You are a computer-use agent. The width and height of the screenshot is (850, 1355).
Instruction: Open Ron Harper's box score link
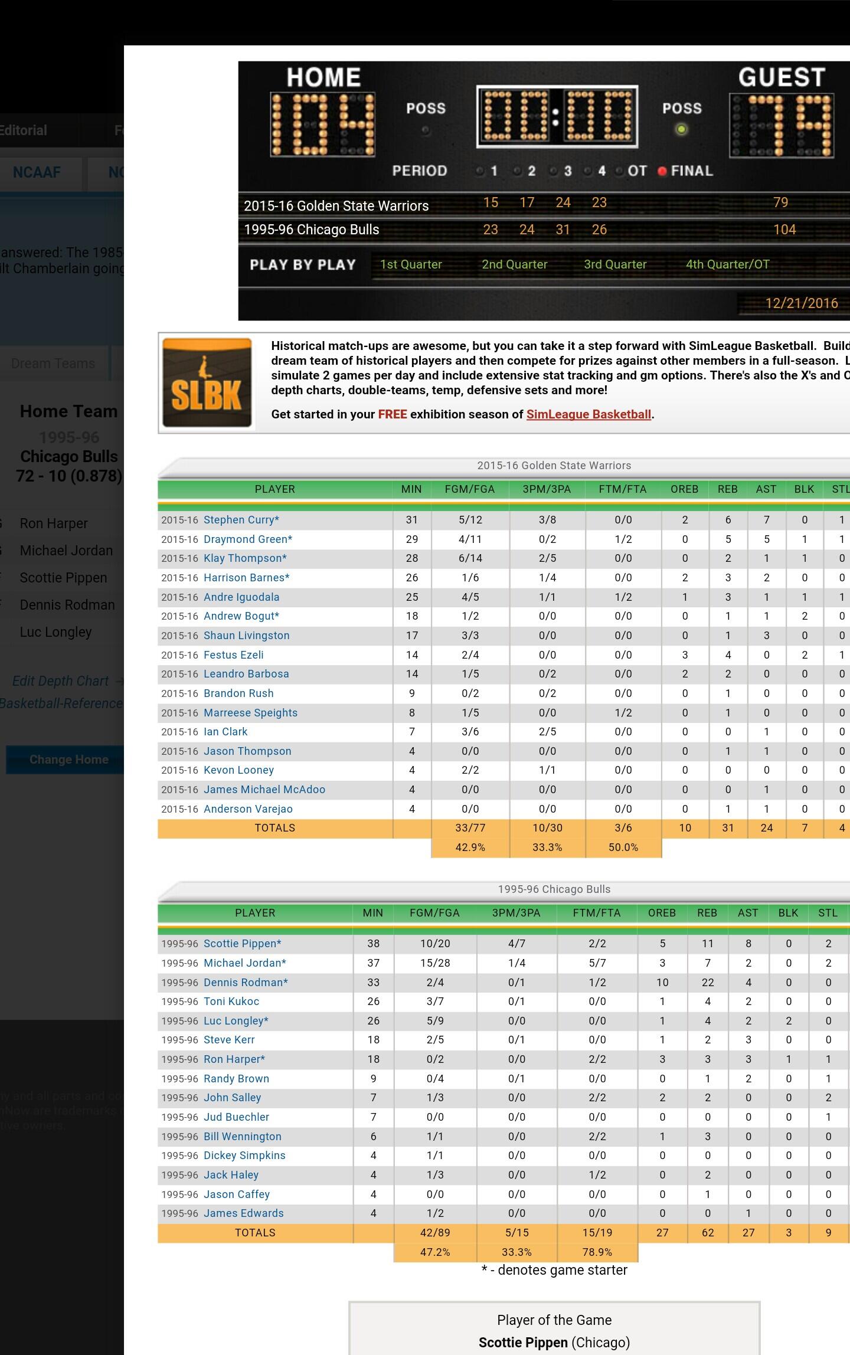(x=234, y=1059)
